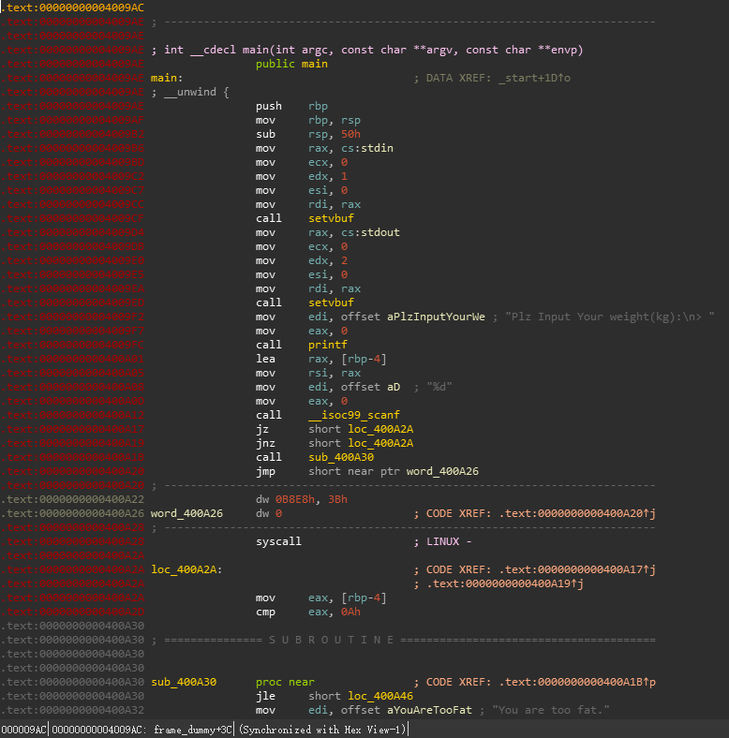The image size is (729, 738).
Task: Click loc_400A46 in the jle instruction
Action: (379, 696)
